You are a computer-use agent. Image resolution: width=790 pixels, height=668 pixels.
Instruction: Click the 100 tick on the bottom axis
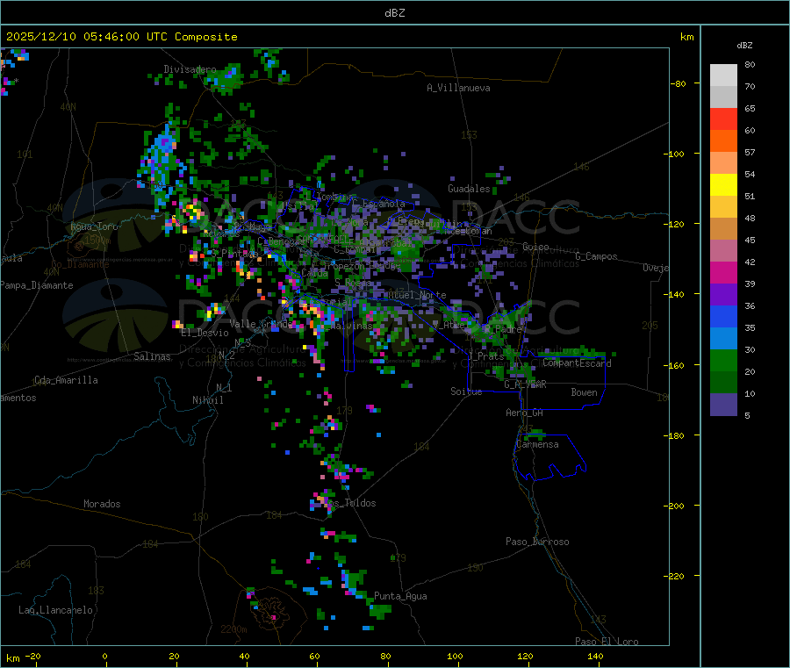point(455,656)
